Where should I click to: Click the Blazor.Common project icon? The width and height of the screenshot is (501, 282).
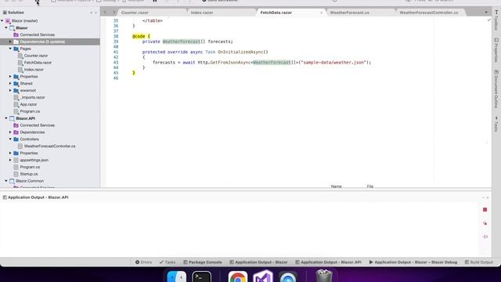[x=12, y=181]
